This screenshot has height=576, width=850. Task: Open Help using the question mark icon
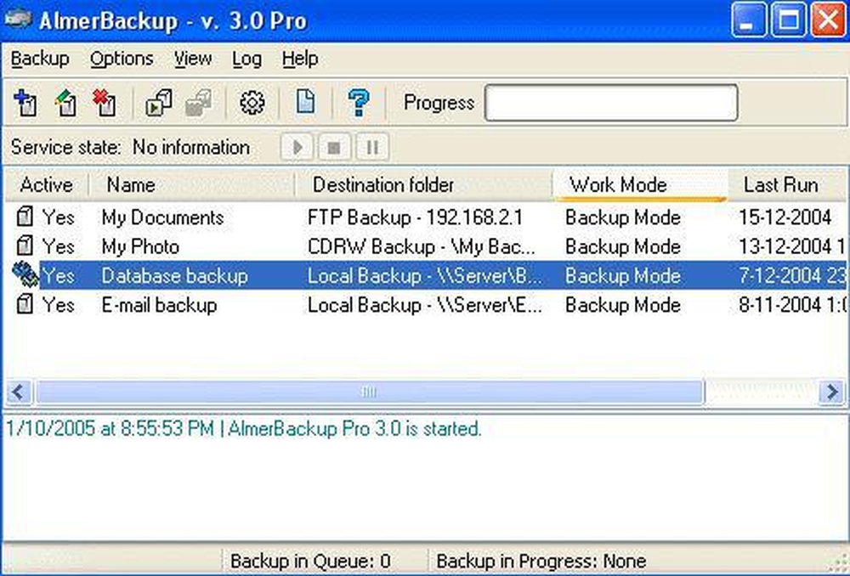pyautogui.click(x=359, y=102)
